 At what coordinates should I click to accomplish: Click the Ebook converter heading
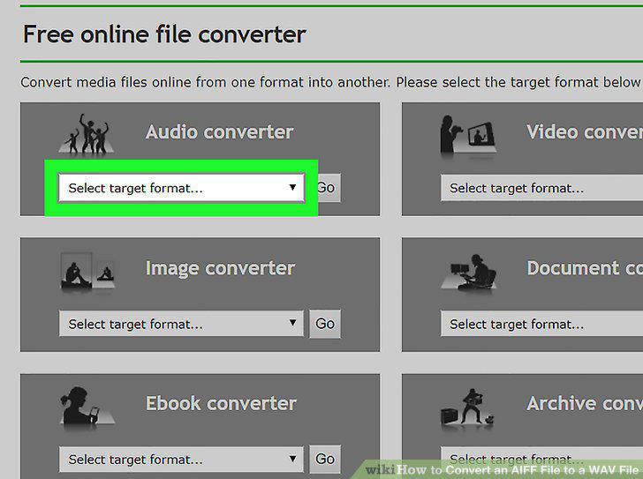[x=221, y=403]
